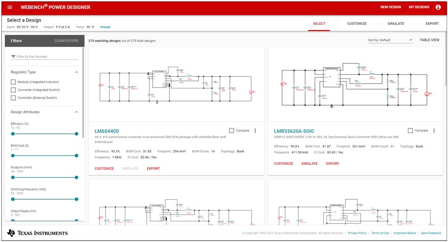Collapse the Regulator Type section

pos(76,72)
